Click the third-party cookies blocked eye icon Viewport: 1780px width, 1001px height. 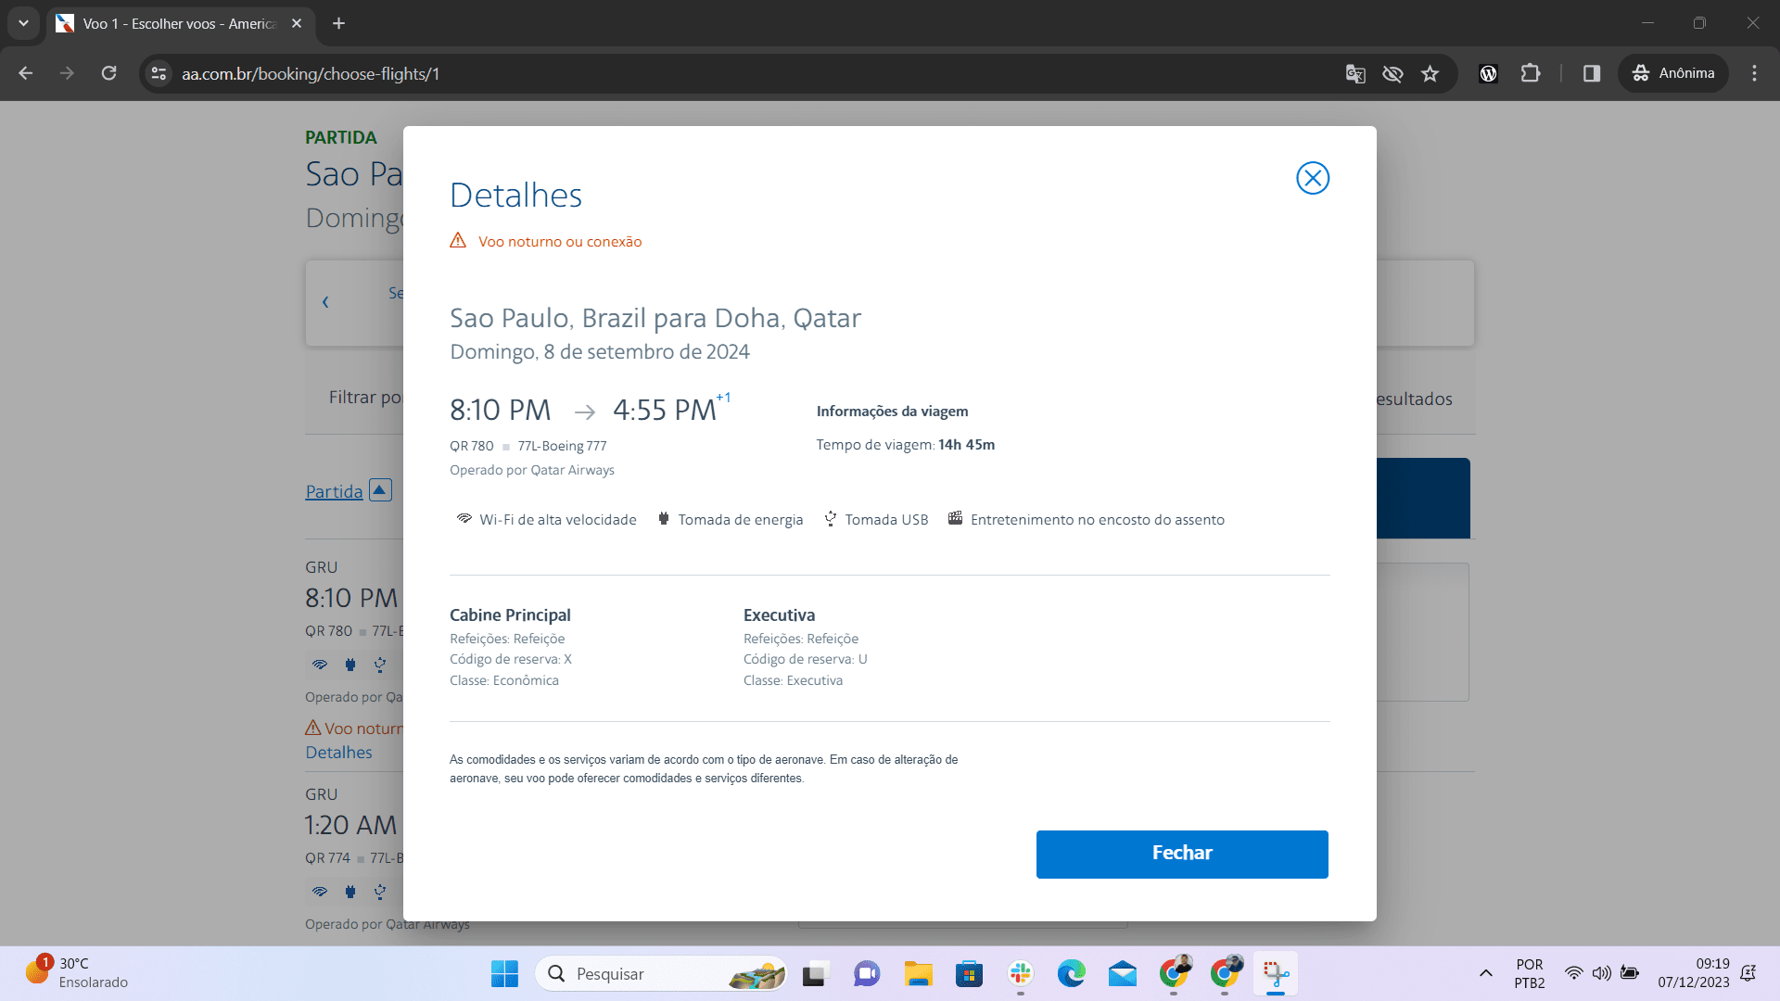1392,74
